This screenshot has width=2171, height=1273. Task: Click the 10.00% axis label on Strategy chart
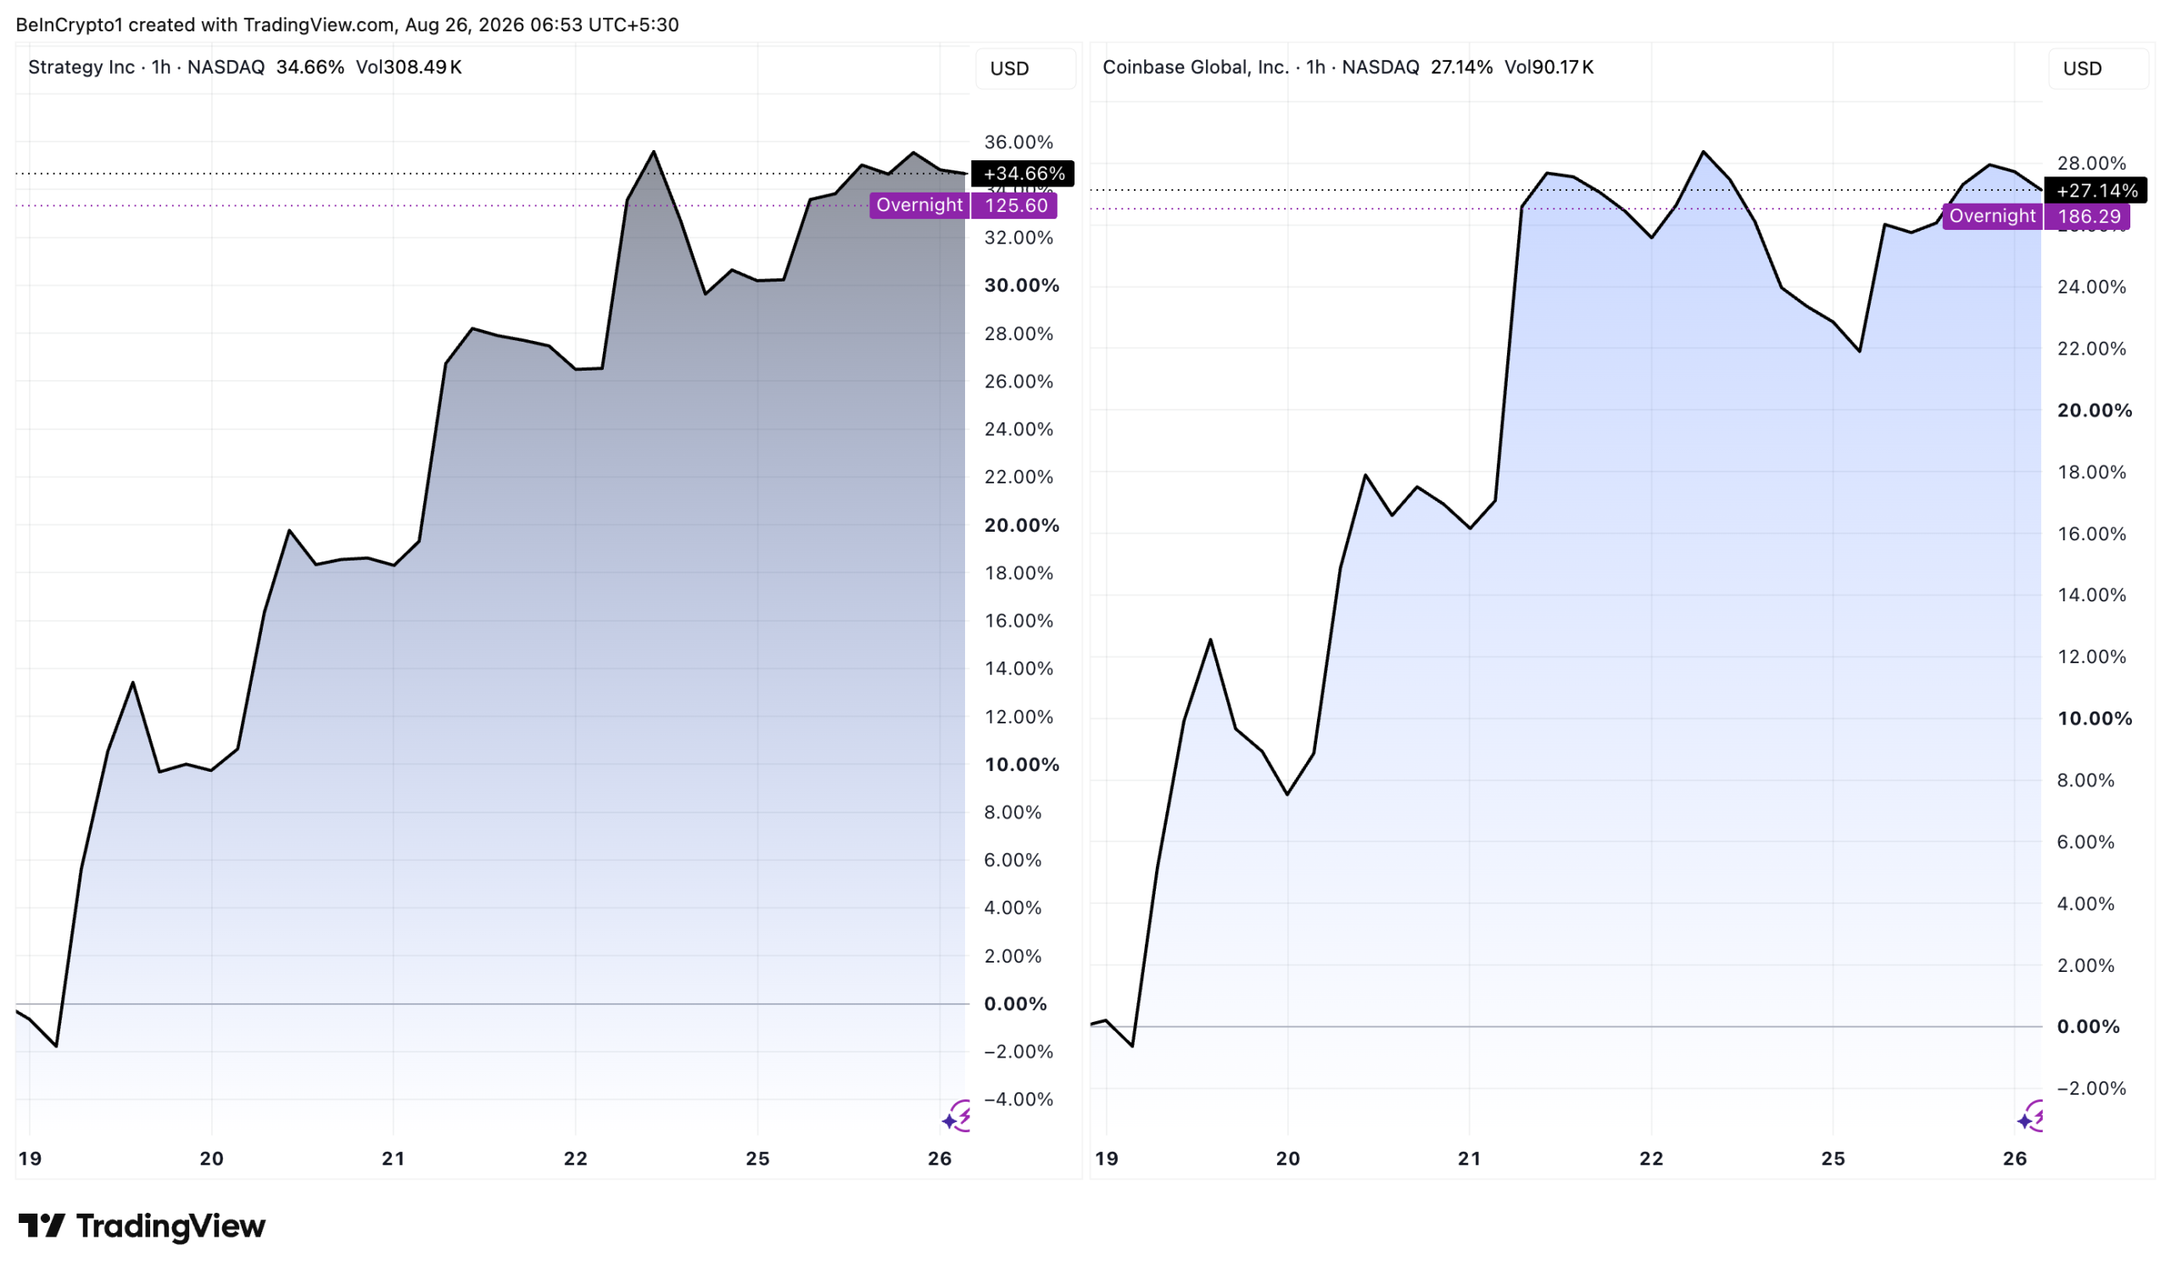tap(1022, 765)
